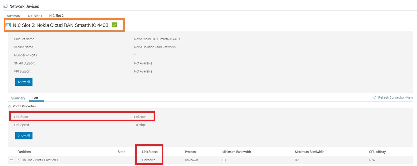Click NIC in Slot 2 Port 1 Partition 1 text
Image resolution: width=417 pixels, height=166 pixels.
[38, 160]
